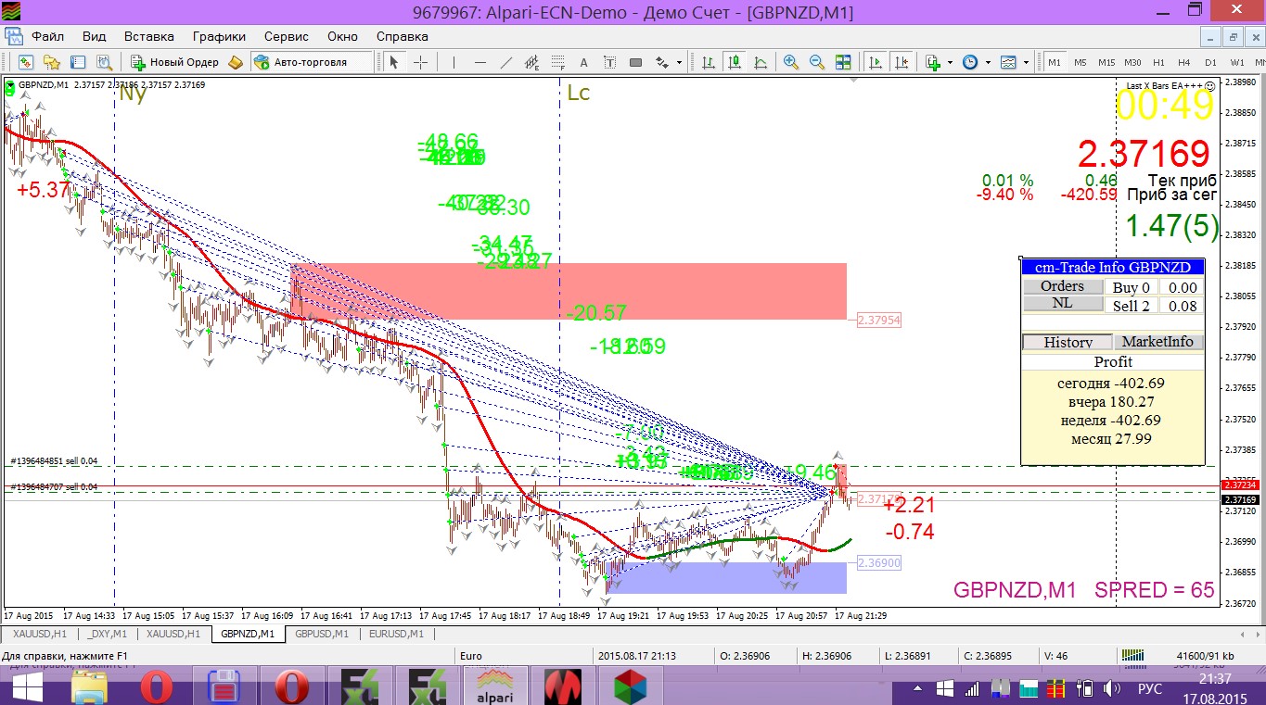Select the arrow cursor tool
This screenshot has width=1266, height=705.
(x=393, y=62)
